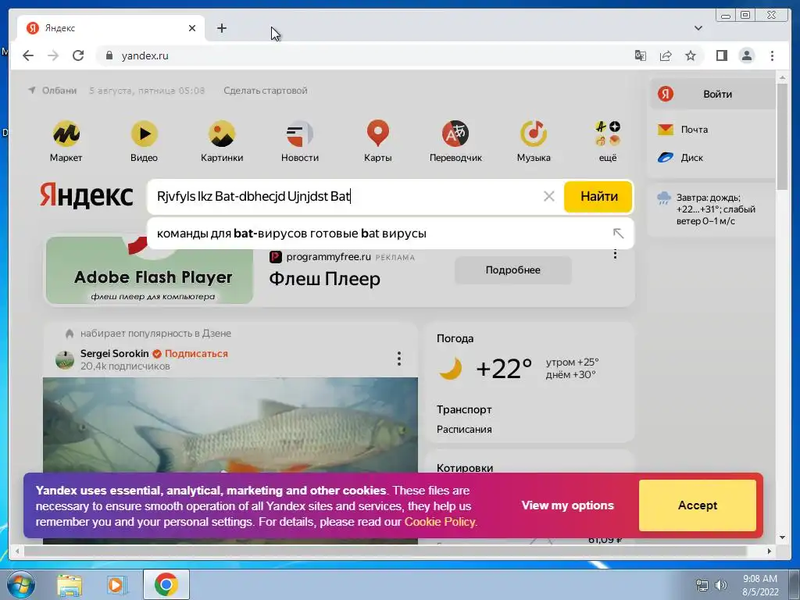Go back in browser history

(28, 55)
